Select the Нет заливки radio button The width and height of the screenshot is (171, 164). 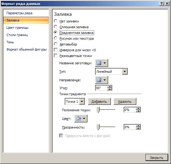pos(56,21)
